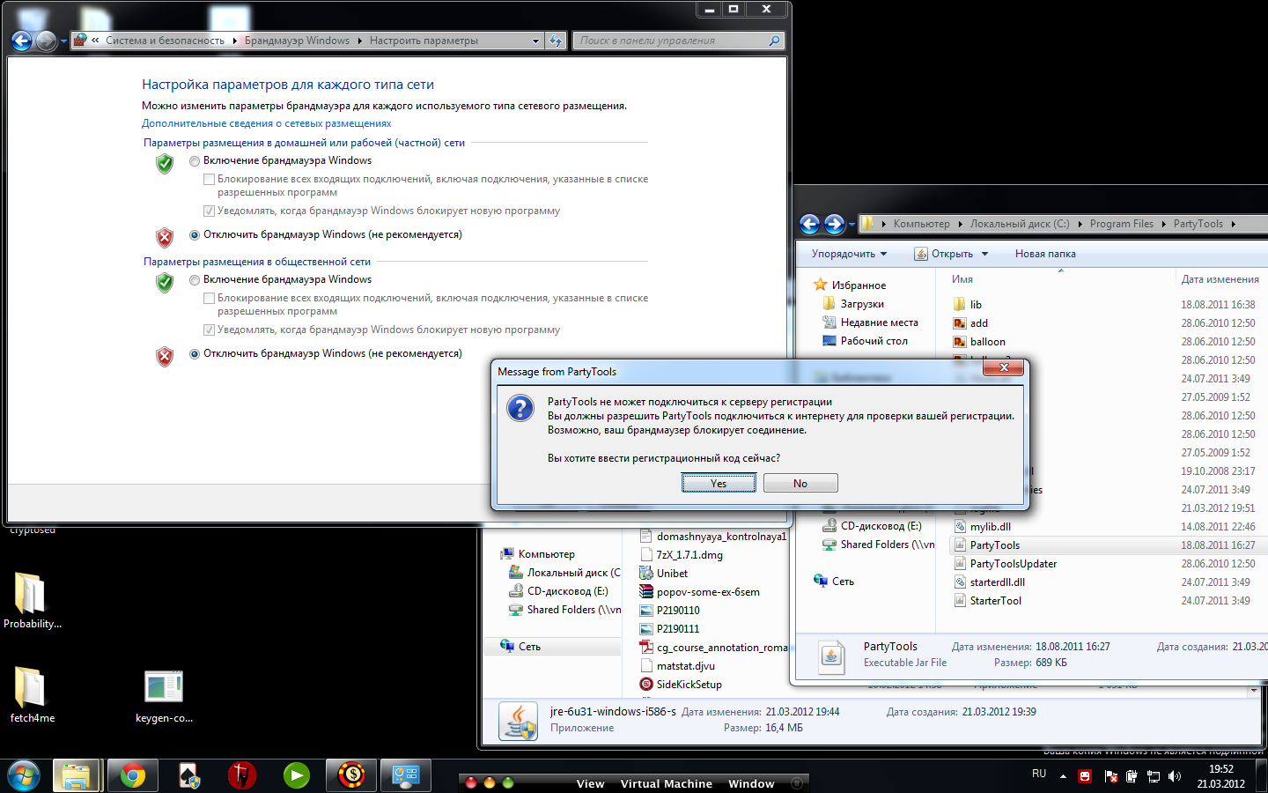This screenshot has height=793, width=1268.
Task: Open Virtual Machine menu in VM bar
Action: point(666,784)
